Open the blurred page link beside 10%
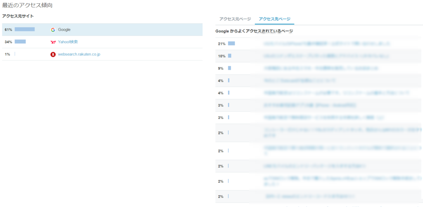 click(326, 56)
